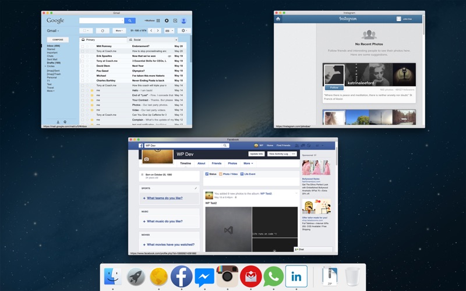The image size is (466, 291).
Task: Open Gmail notifications bell icon
Action: click(167, 20)
